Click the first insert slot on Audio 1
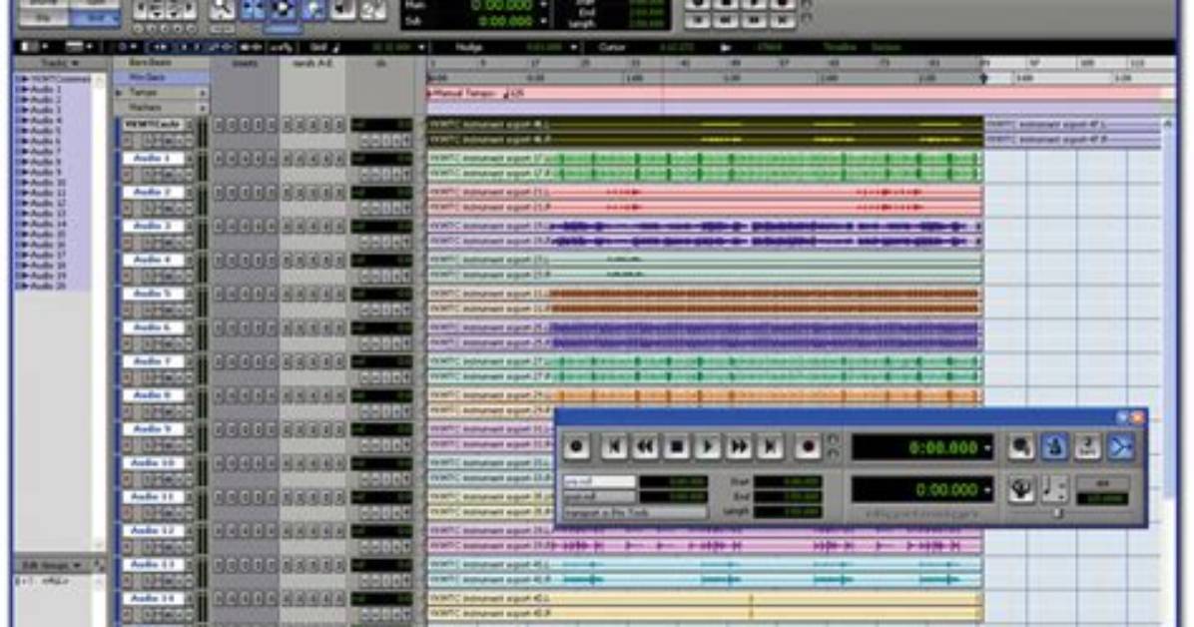 coord(220,159)
